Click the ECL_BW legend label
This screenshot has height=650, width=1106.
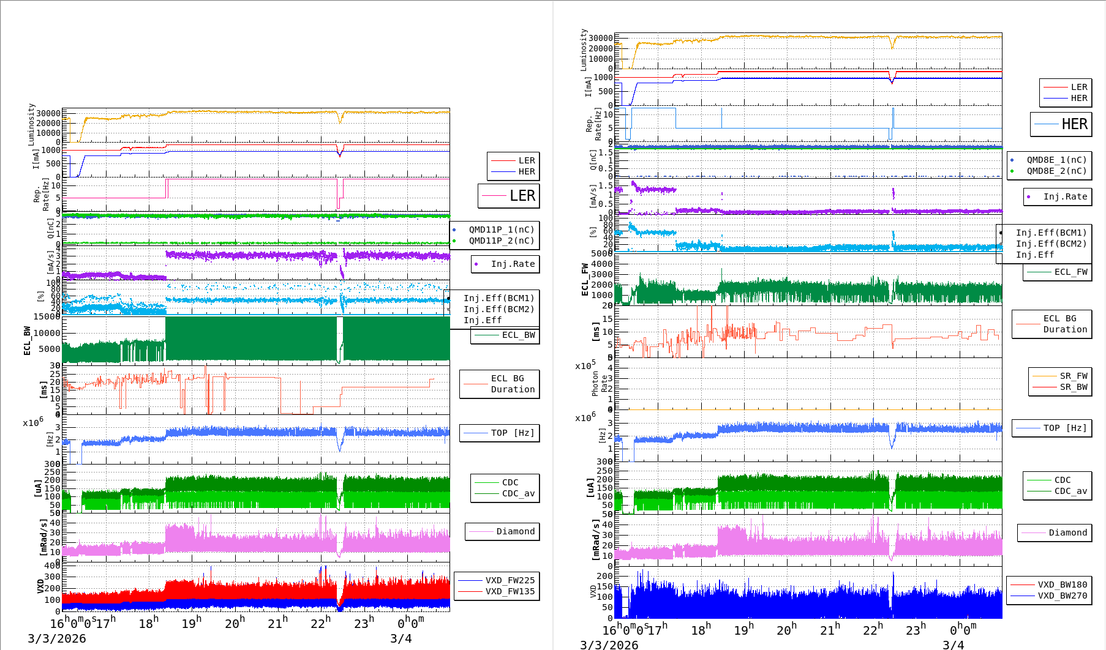518,335
